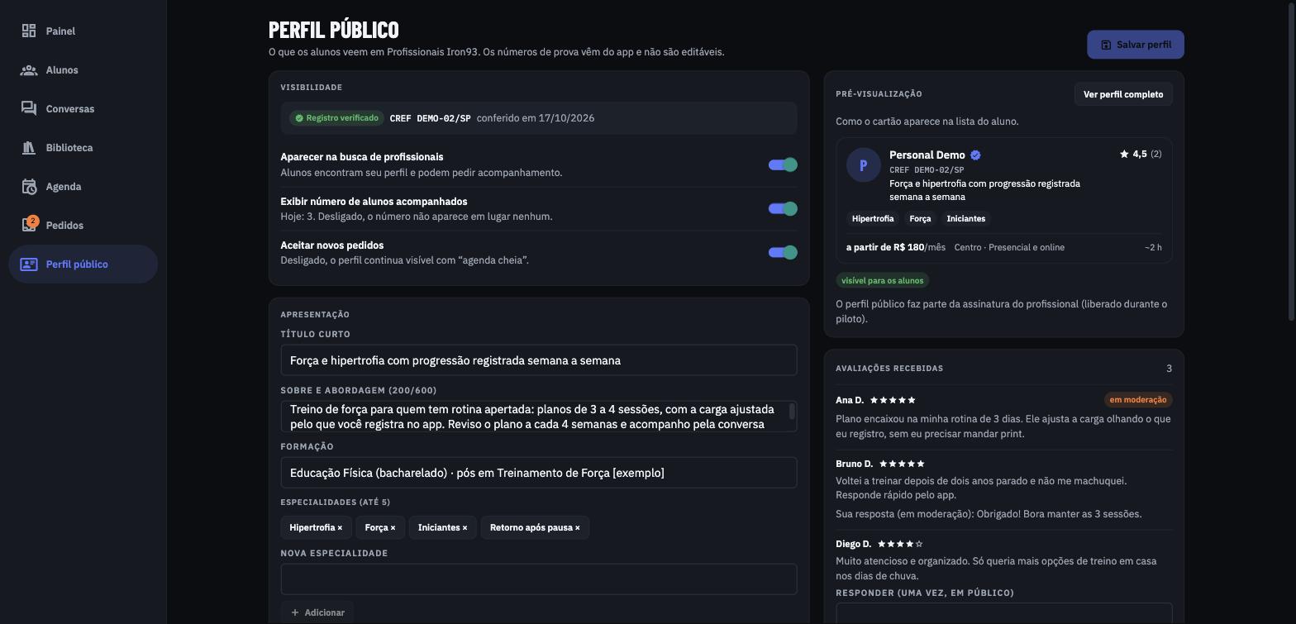1296x624 pixels.
Task: Toggle Aparecer na busca de profissionais
Action: pos(783,164)
